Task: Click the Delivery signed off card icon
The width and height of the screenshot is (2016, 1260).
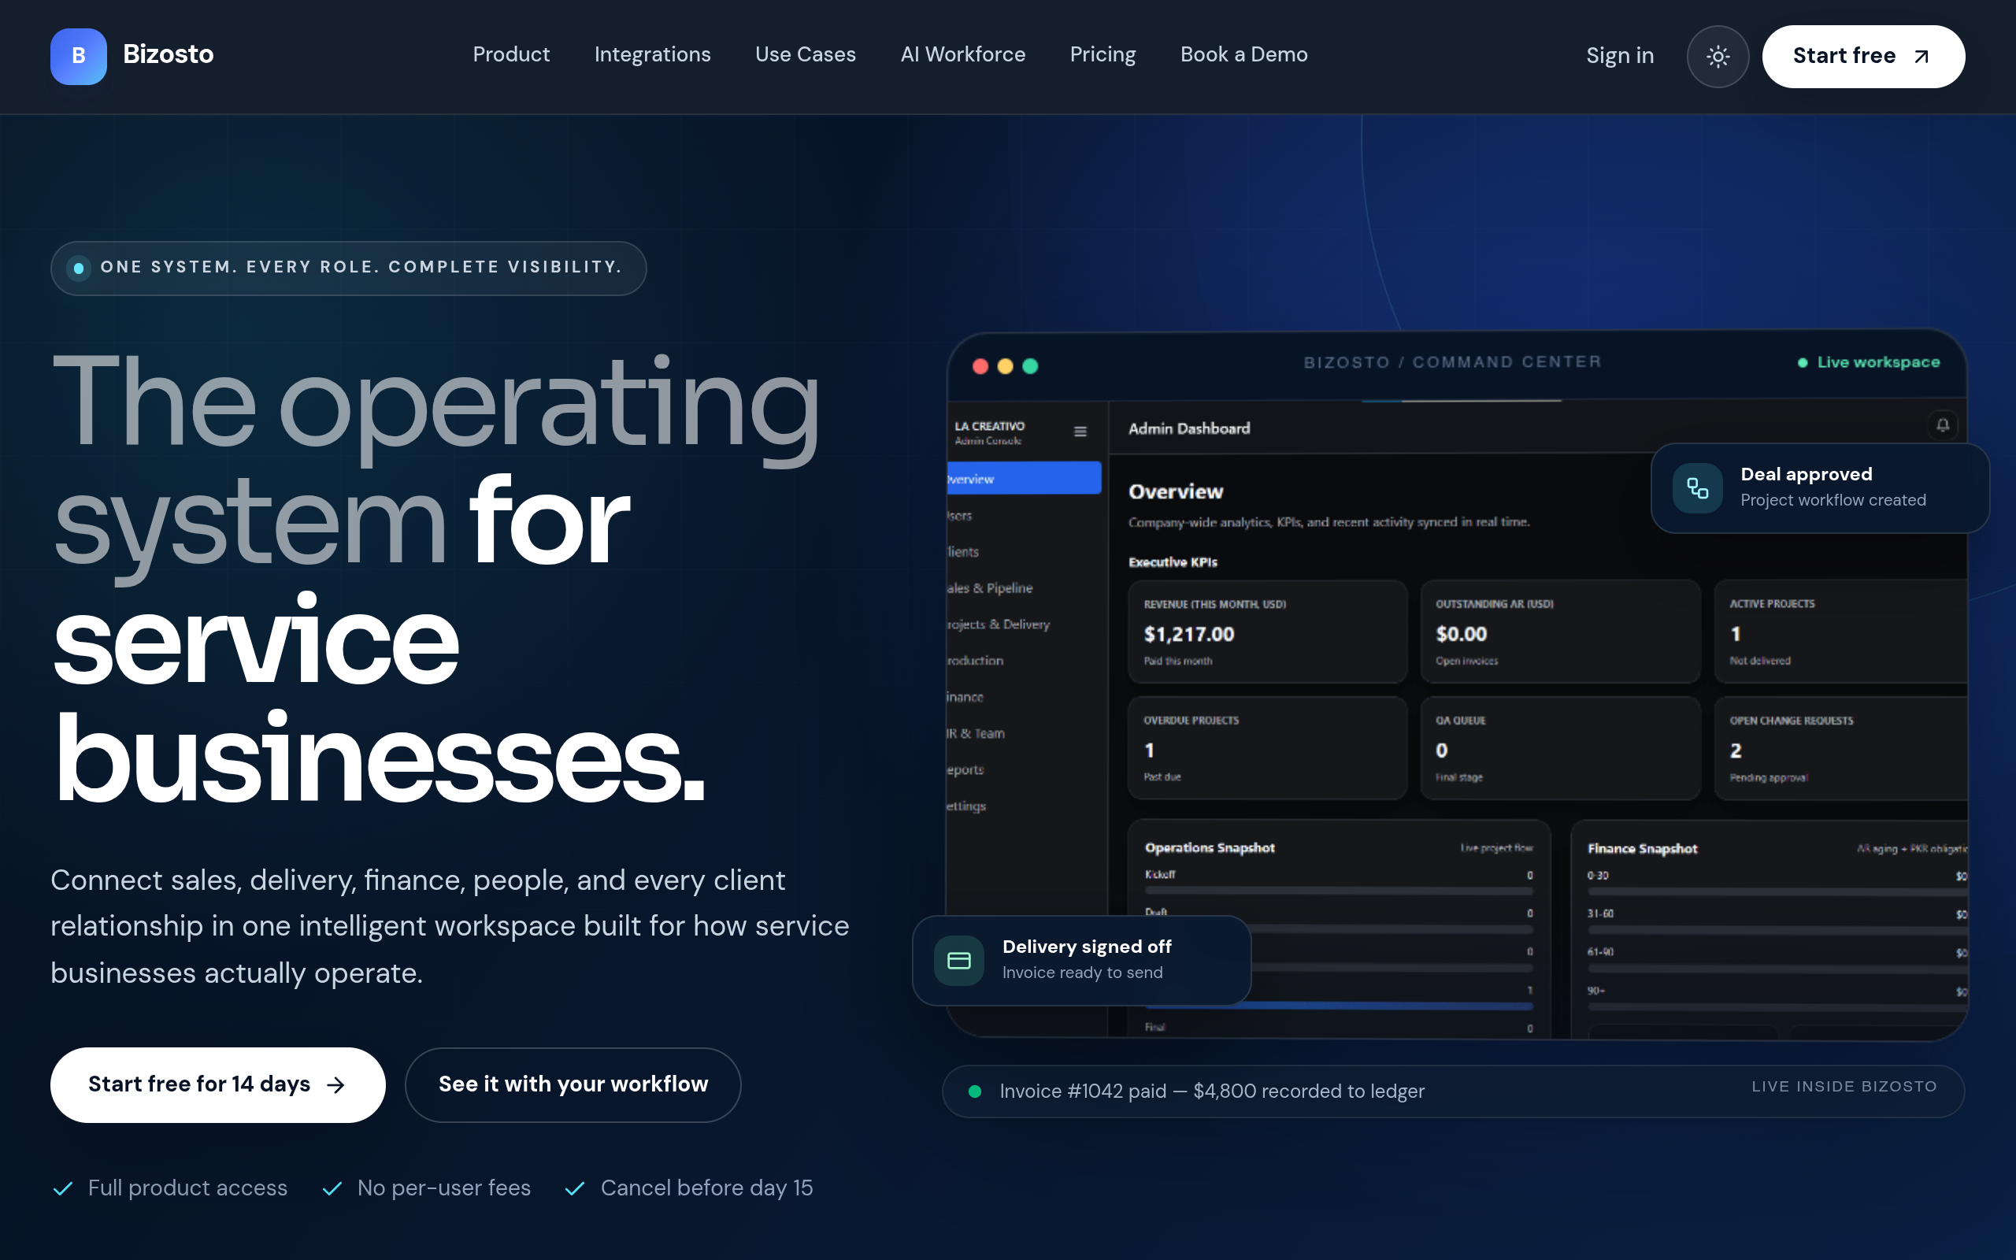Action: click(959, 961)
